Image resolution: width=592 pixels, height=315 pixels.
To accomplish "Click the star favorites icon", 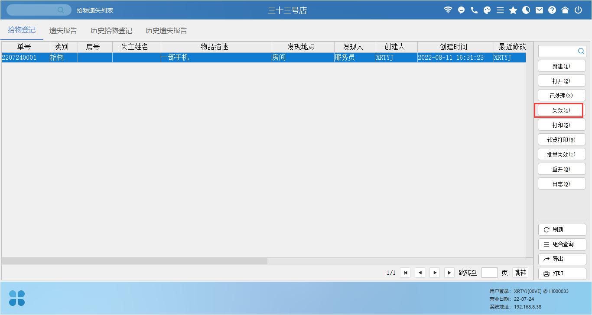I will pos(513,10).
